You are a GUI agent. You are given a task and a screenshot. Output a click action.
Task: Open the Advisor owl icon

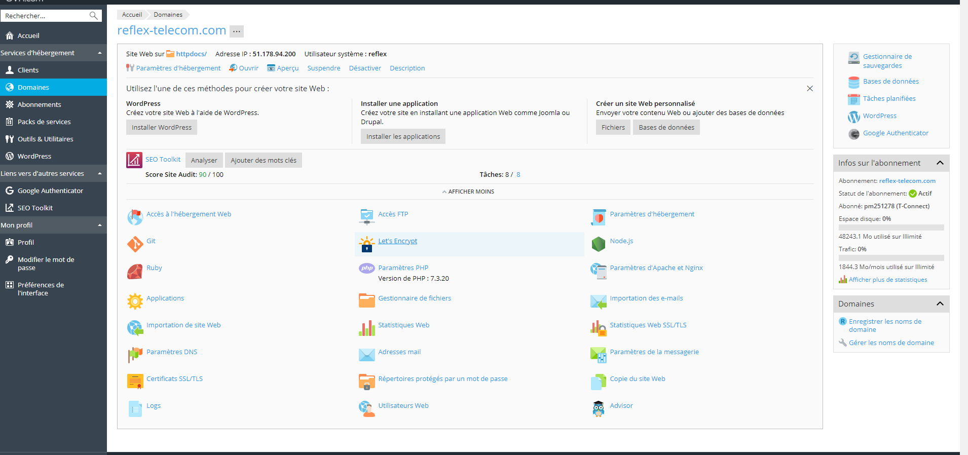[598, 409]
